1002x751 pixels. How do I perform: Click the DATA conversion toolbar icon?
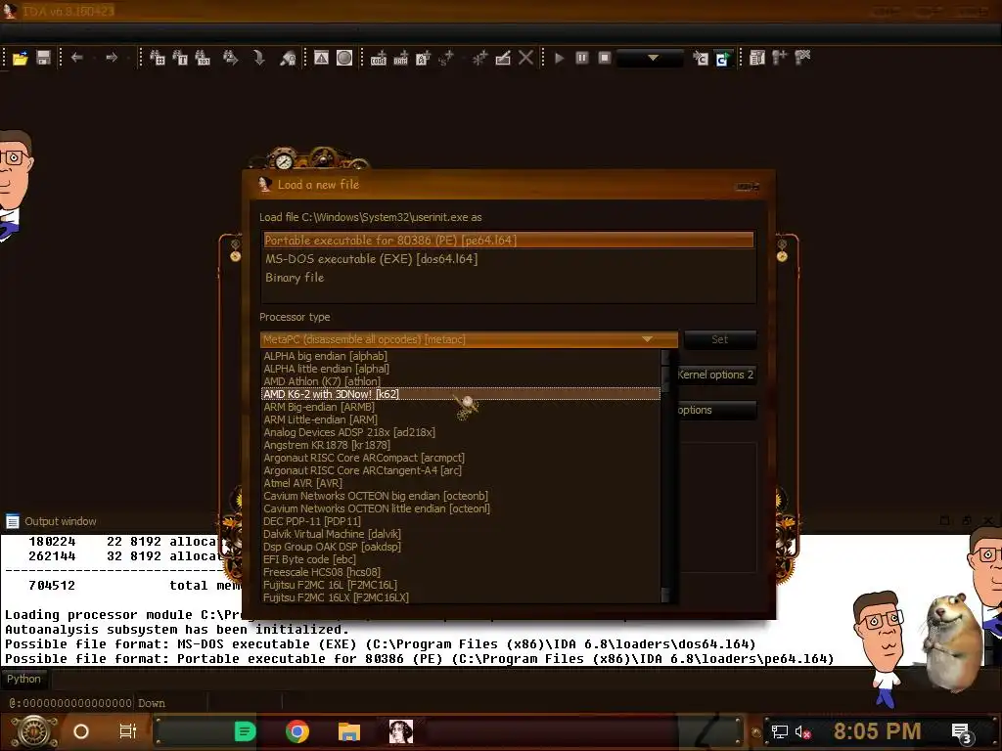tap(400, 58)
